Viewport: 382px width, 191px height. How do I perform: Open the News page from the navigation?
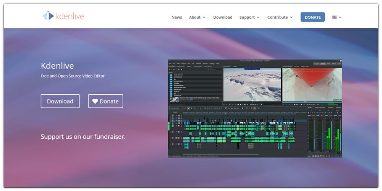pos(176,17)
